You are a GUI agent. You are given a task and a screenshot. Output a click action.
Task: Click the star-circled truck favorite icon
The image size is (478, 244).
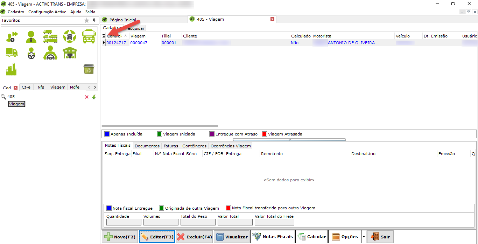pos(70,36)
